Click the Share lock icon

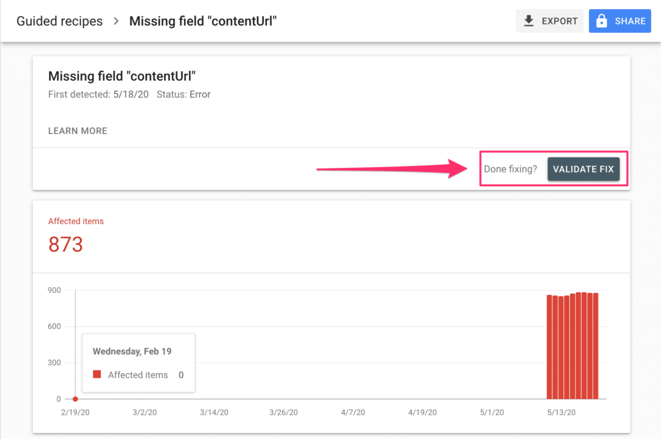tap(602, 21)
